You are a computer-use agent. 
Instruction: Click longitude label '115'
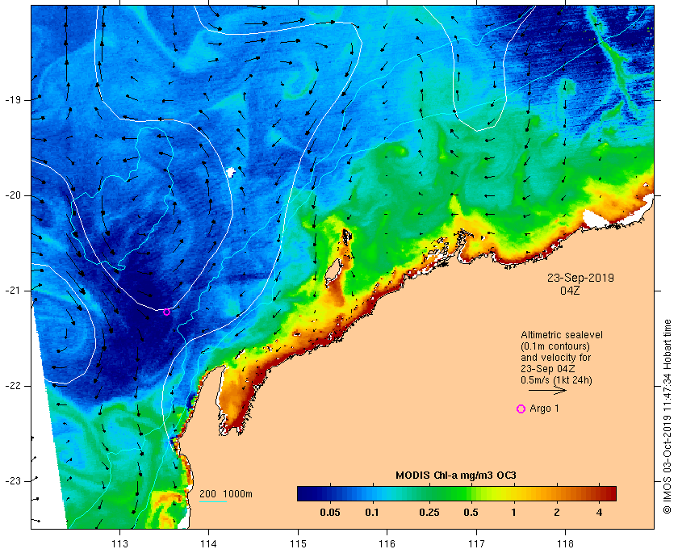click(298, 543)
